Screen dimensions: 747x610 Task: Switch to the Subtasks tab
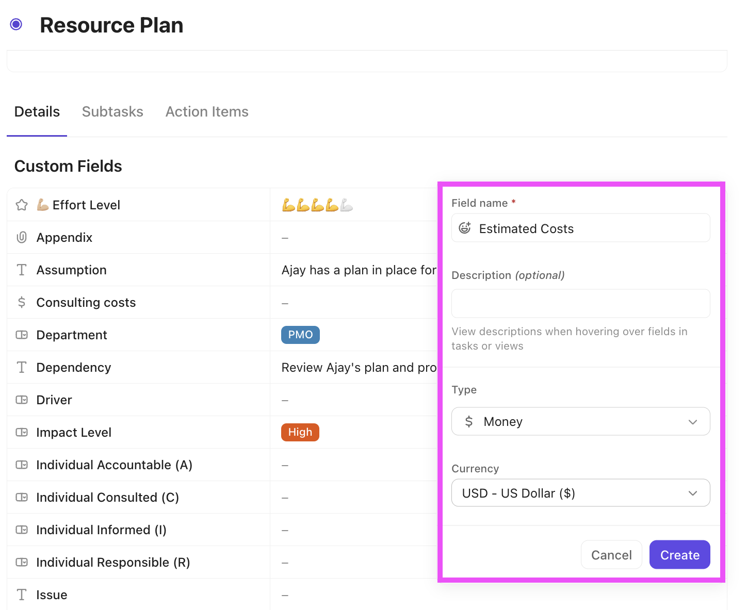112,111
